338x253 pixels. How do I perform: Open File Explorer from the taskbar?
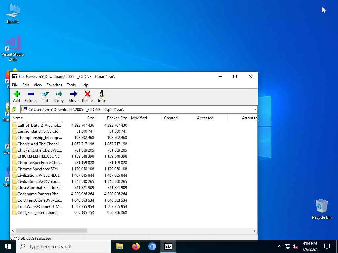pyautogui.click(x=119, y=246)
